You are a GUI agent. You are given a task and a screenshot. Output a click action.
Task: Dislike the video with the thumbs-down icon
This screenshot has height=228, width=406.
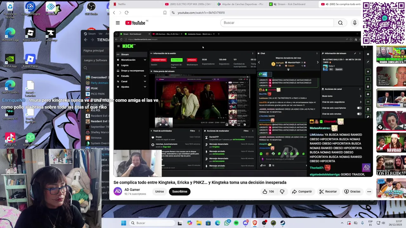[x=282, y=192]
